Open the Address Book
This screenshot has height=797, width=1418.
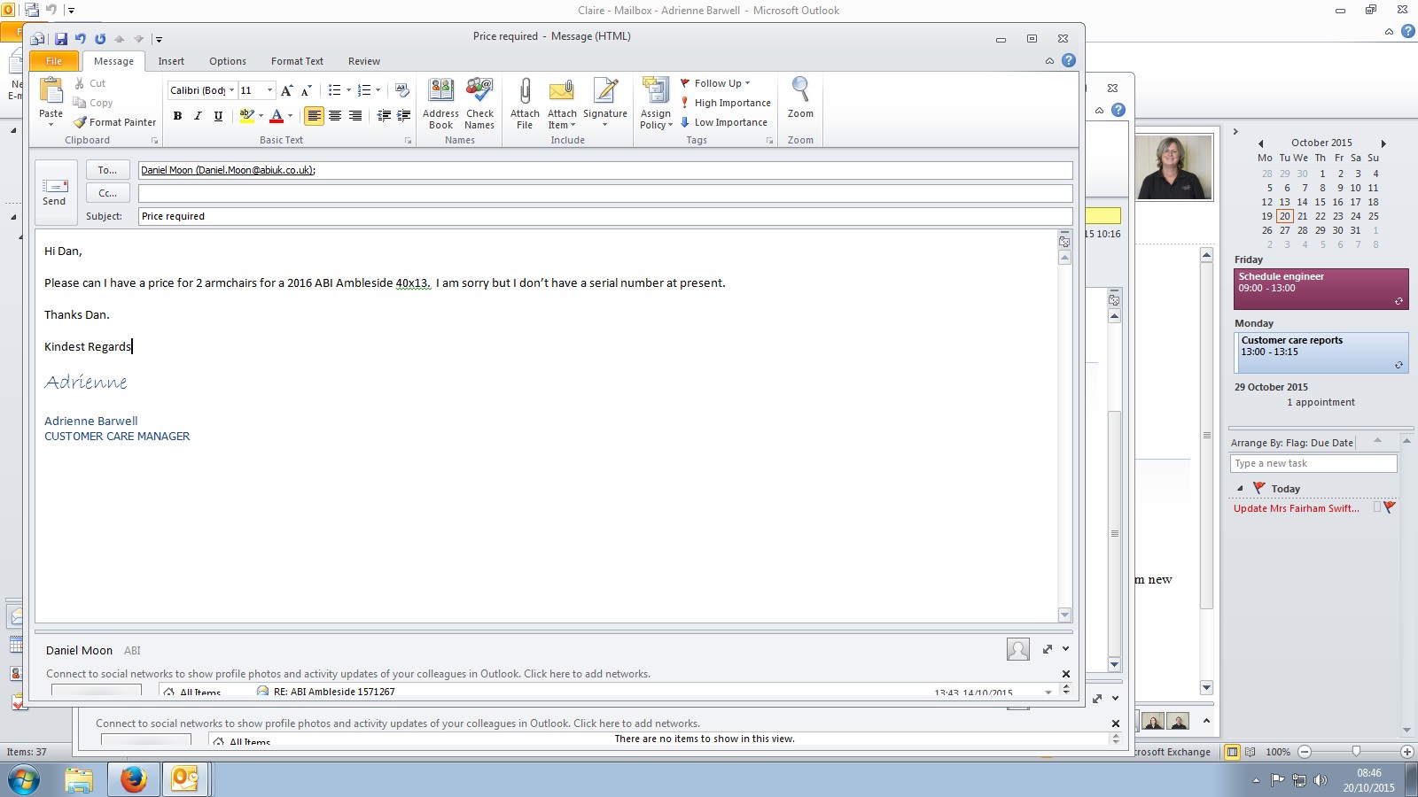click(x=440, y=104)
